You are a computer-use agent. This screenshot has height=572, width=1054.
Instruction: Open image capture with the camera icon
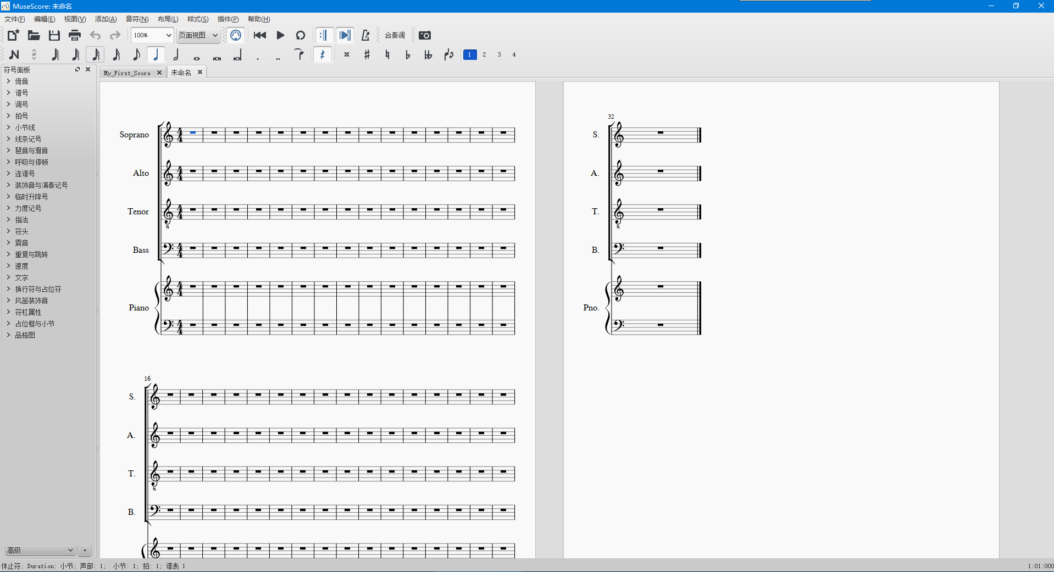(425, 35)
